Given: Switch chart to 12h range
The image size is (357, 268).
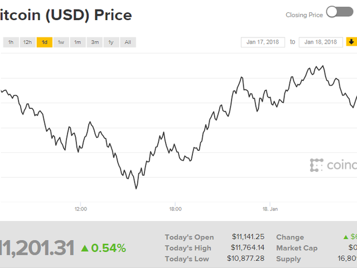Looking at the screenshot, I should (27, 42).
